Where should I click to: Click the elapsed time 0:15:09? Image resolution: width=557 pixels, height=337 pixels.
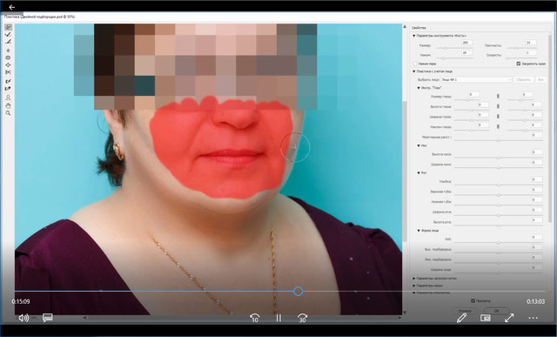click(x=21, y=302)
